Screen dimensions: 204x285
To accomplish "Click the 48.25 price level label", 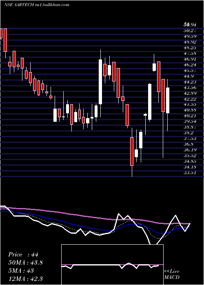I will tap(190, 48).
